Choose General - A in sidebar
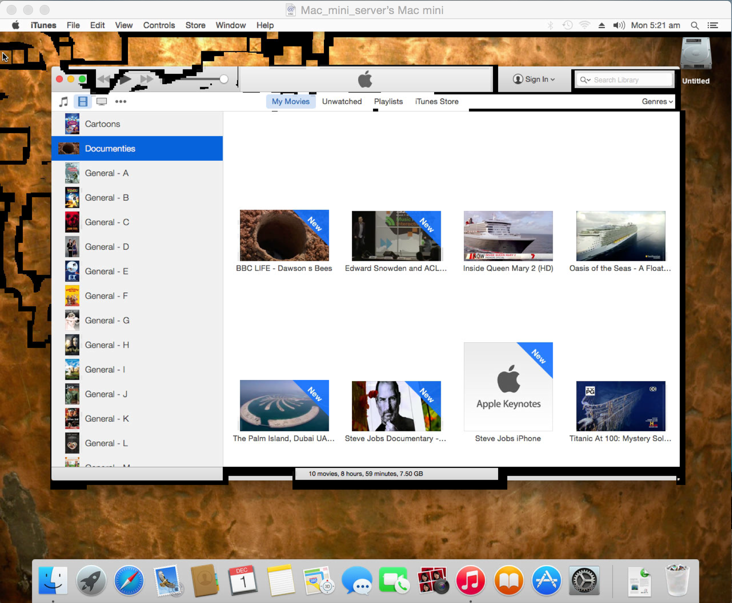732x603 pixels. point(137,173)
